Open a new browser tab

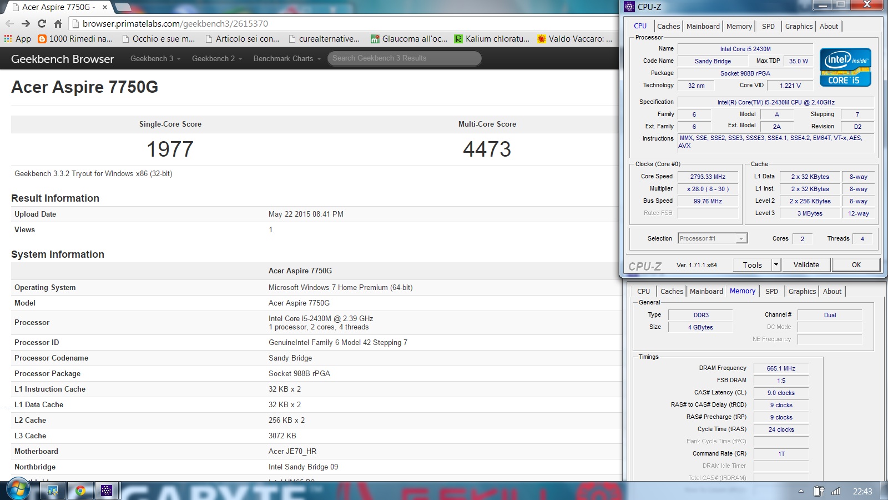tap(123, 7)
